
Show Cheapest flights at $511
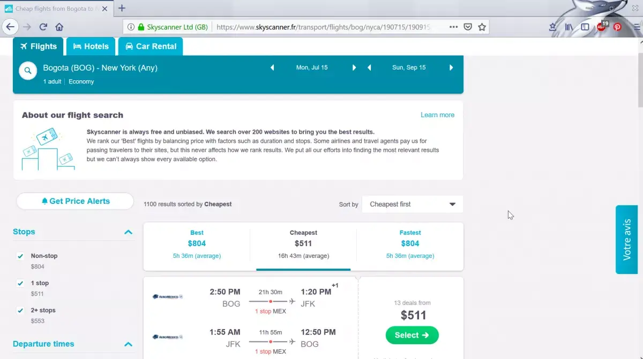tap(303, 245)
